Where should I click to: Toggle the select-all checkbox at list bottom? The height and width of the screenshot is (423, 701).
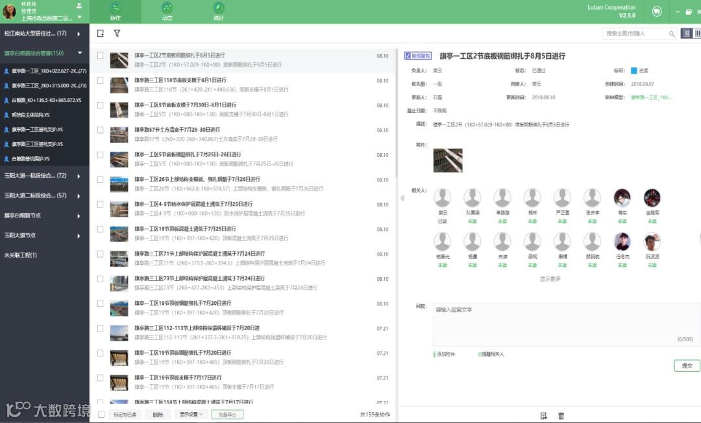click(101, 415)
